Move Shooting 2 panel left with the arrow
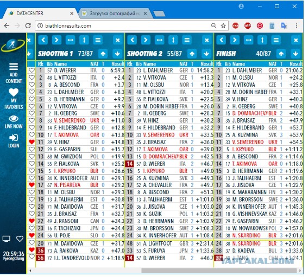The image size is (308, 277). [x=132, y=40]
